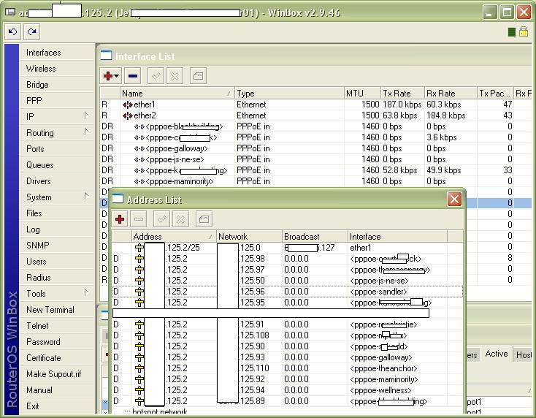Expand the IP submenu in sidebar
The height and width of the screenshot is (418, 536).
(86, 116)
